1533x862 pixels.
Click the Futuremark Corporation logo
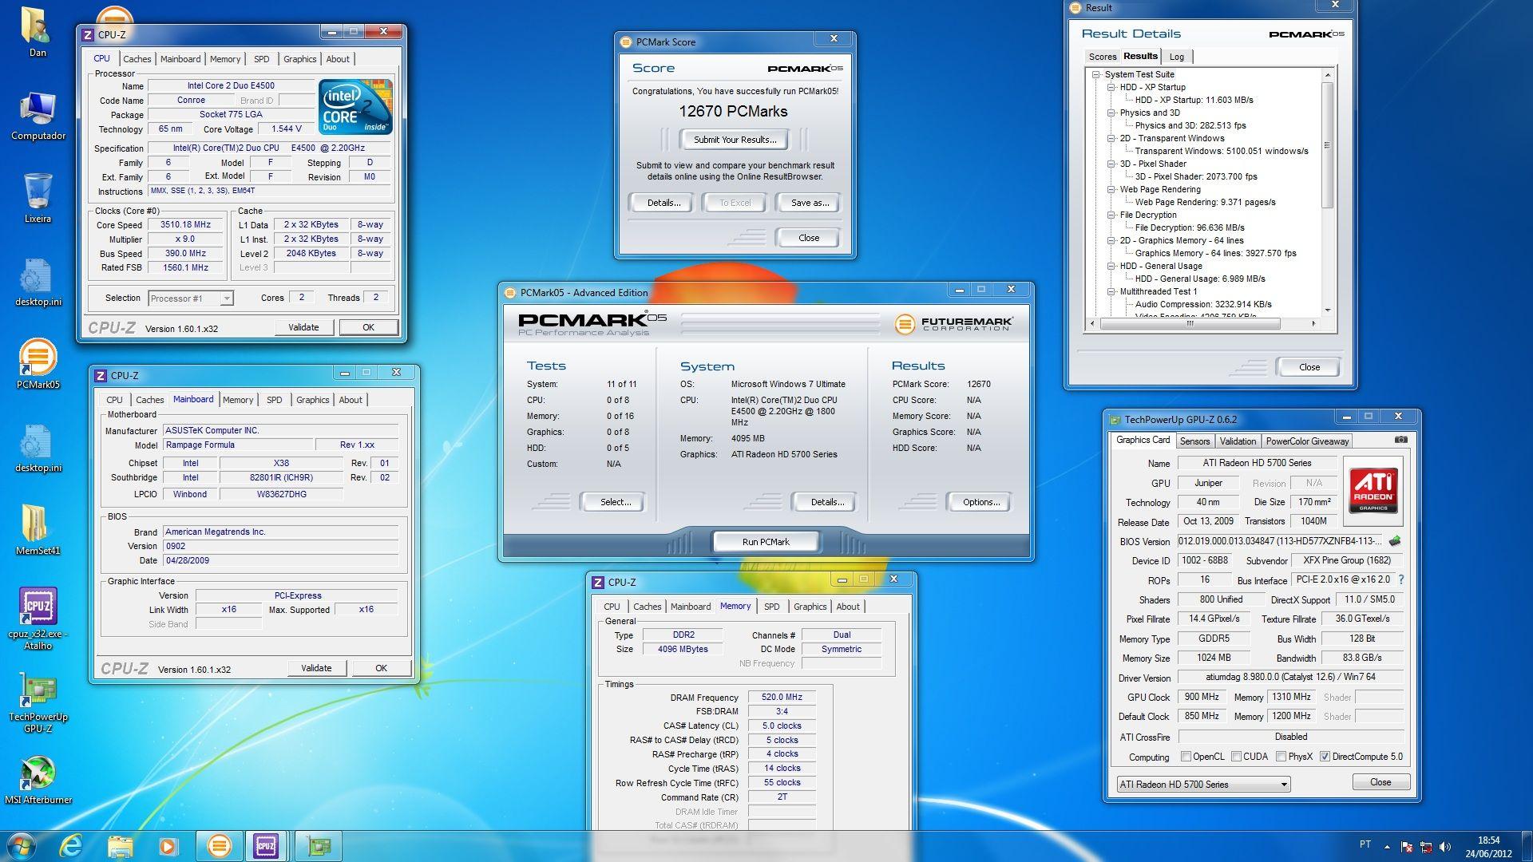(953, 324)
